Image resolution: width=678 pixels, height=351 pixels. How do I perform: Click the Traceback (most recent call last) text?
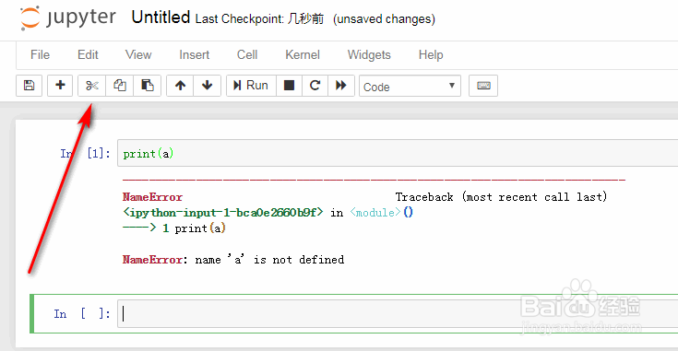coord(501,197)
